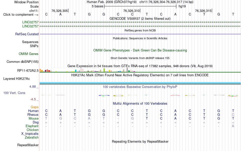This screenshot has height=151, width=241.
Task: Click the '5 bases' scale bar label
Action: point(97,6)
